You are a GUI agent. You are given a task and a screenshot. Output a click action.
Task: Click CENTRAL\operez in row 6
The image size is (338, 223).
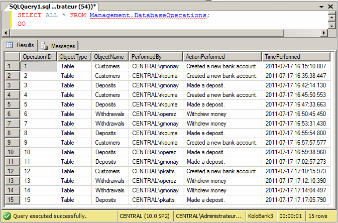point(156,114)
